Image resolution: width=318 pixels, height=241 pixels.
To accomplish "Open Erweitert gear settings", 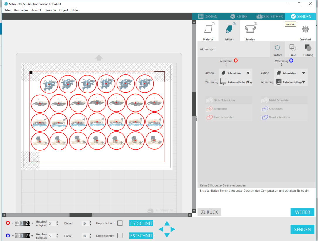I will (x=305, y=30).
